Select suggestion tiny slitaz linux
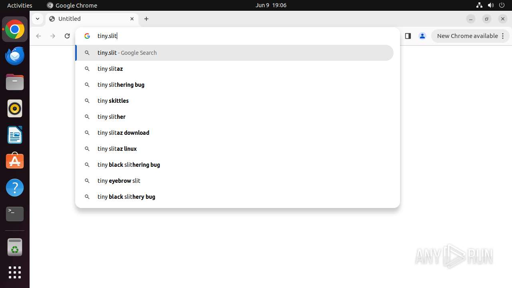The width and height of the screenshot is (512, 288). click(x=234, y=149)
